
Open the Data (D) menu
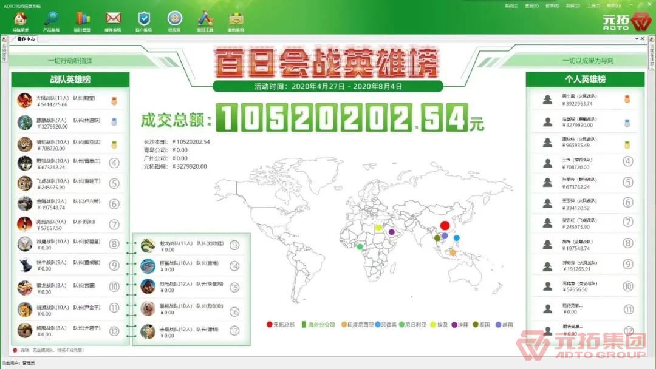pos(572,6)
